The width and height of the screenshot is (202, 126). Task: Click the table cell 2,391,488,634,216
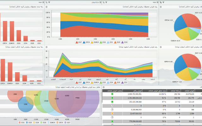tap(133, 98)
